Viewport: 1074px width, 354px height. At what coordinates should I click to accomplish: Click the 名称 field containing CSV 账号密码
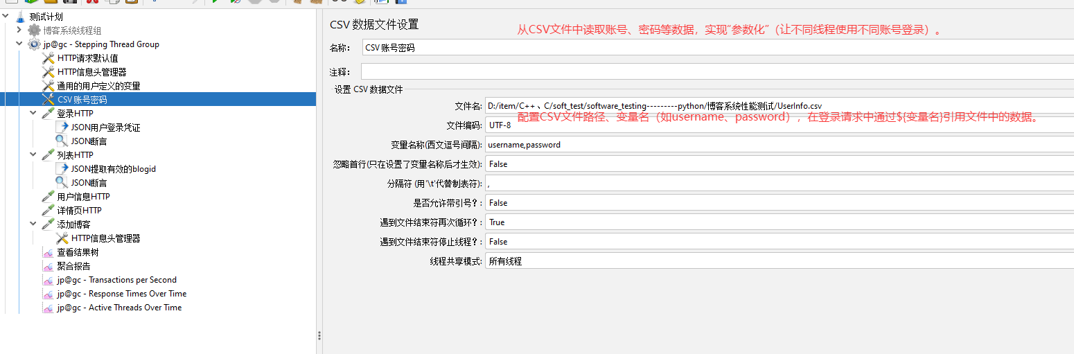(x=718, y=48)
